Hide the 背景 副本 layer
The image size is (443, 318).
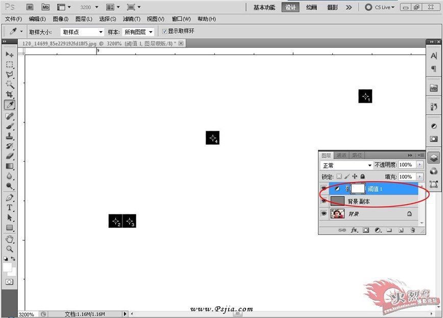coord(324,201)
